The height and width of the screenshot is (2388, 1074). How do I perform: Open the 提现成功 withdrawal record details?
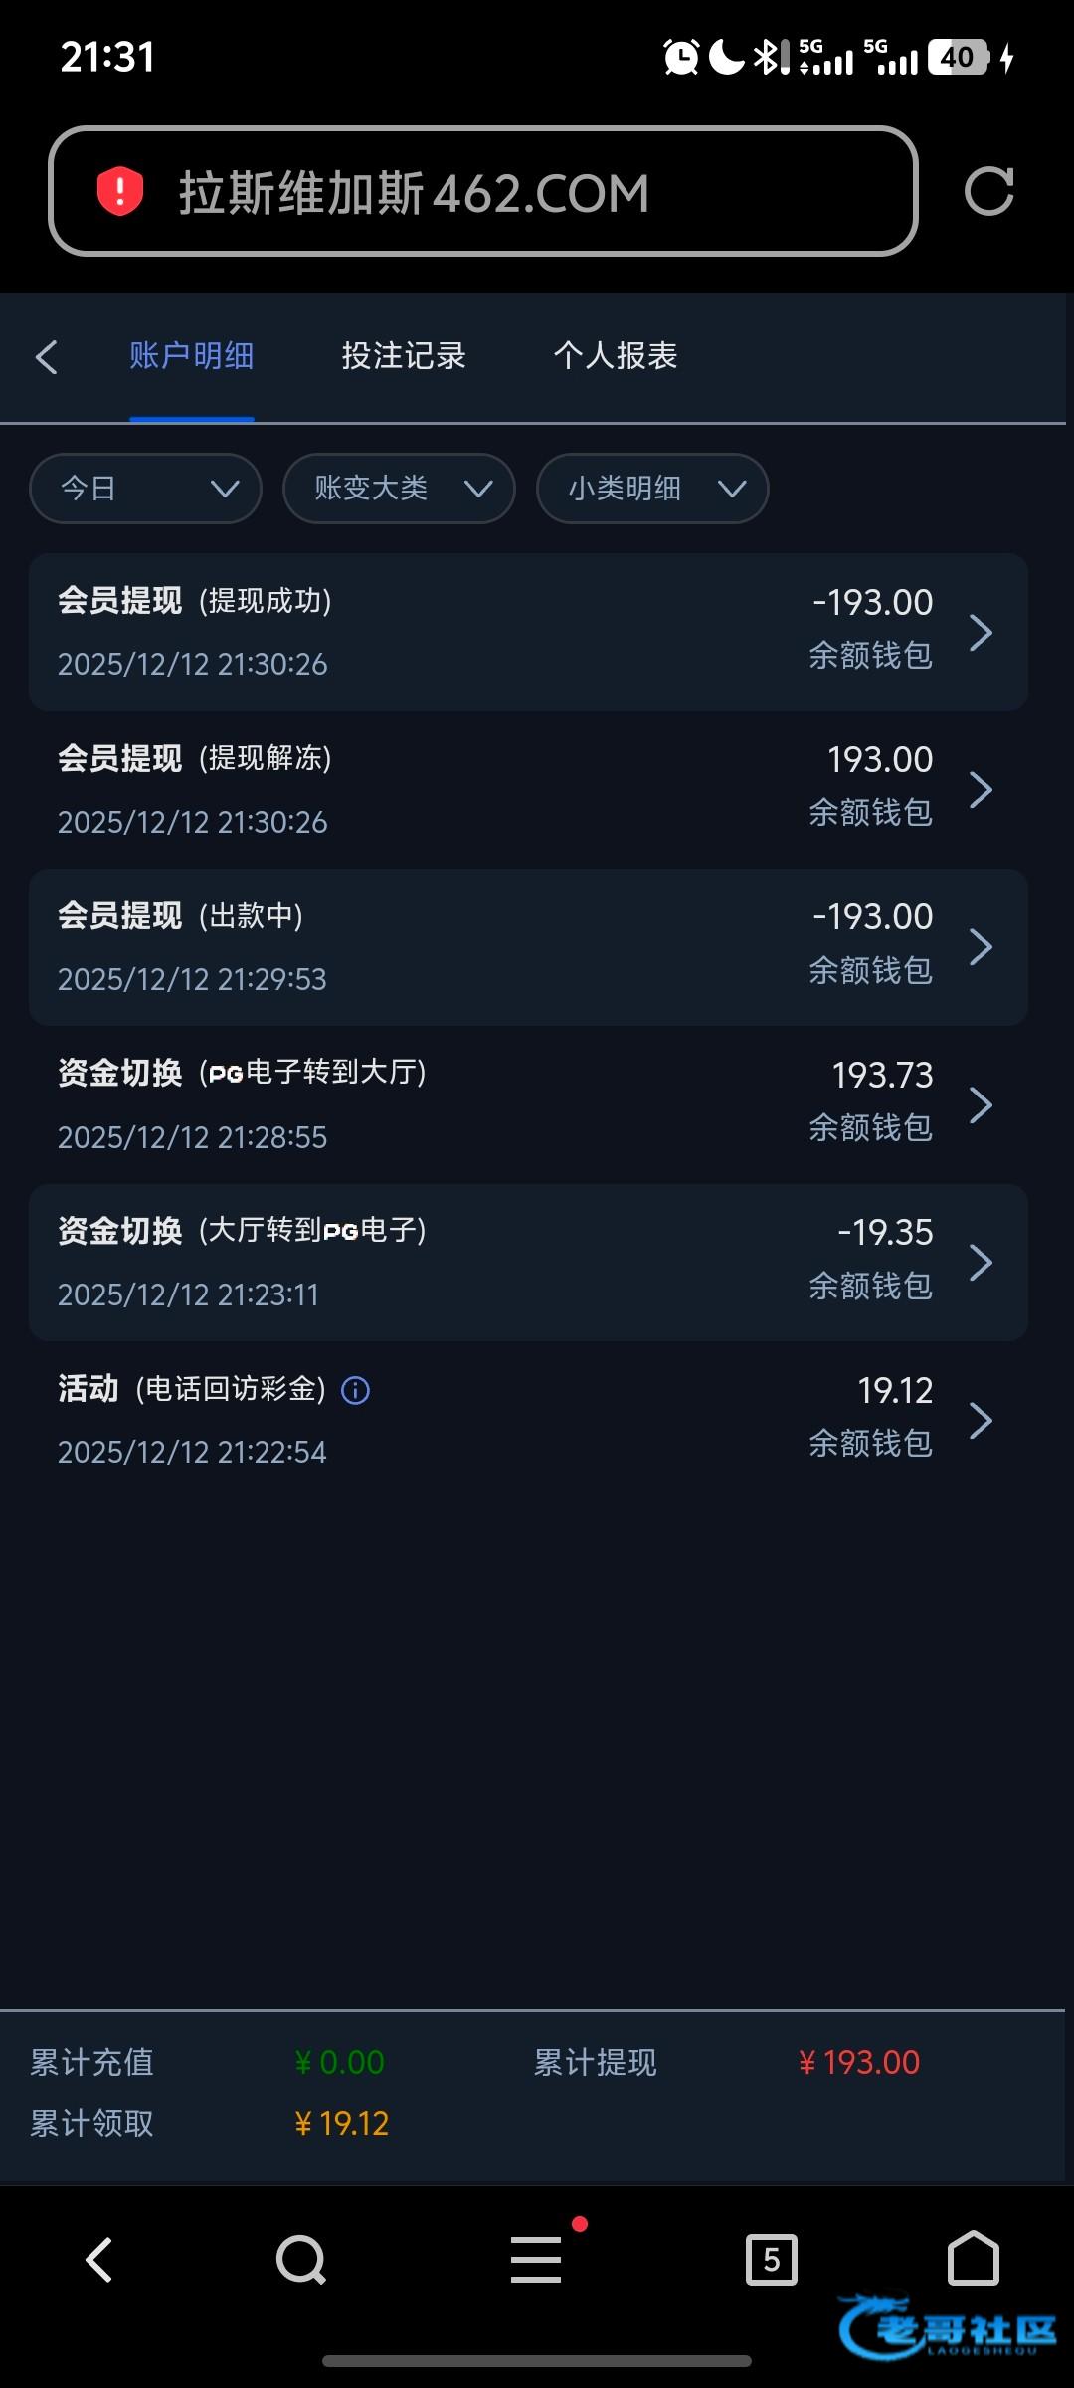tap(528, 632)
